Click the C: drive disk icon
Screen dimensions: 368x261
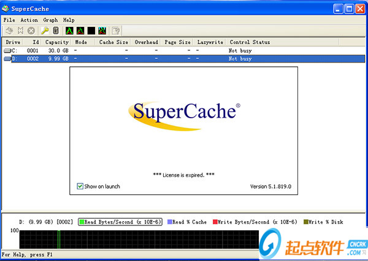(x=7, y=50)
